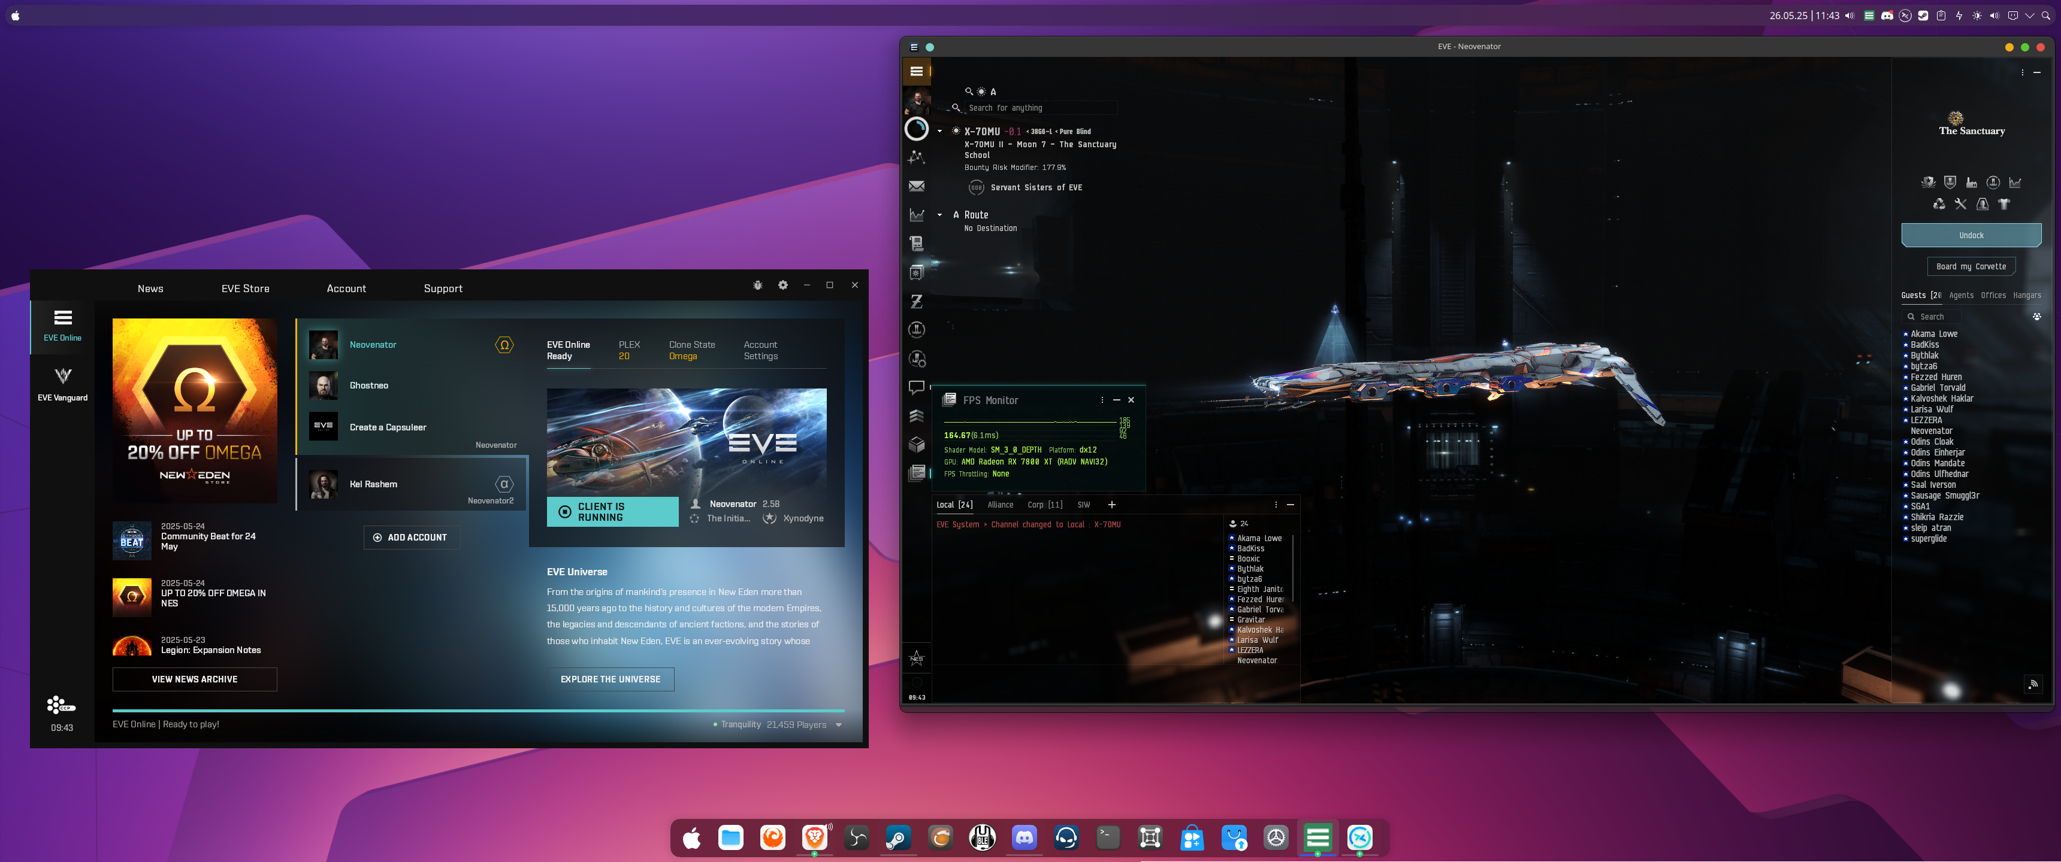This screenshot has width=2061, height=862.
Task: Toggle the Alpha badge beside Kel Rashem
Action: tap(504, 484)
